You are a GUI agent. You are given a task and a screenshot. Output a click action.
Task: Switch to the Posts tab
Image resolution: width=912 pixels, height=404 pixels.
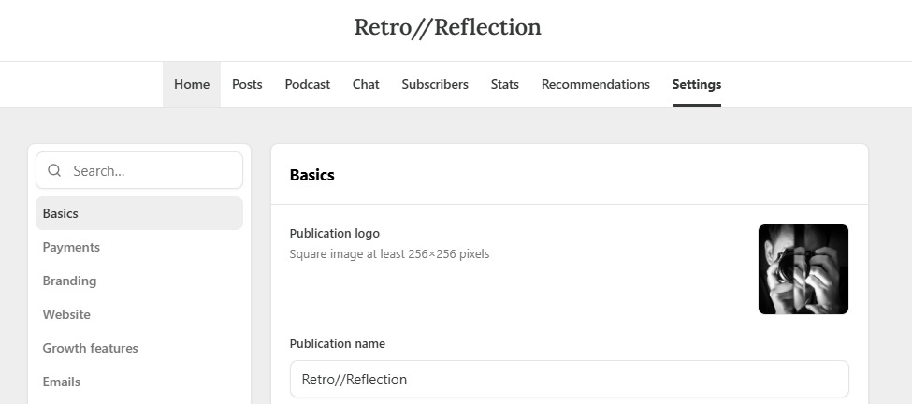pyautogui.click(x=247, y=84)
